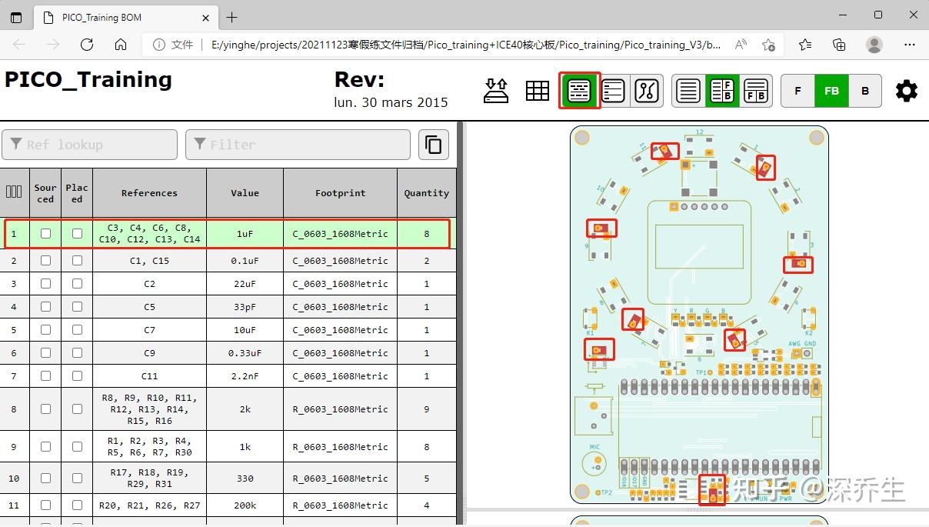The width and height of the screenshot is (929, 527).
Task: Open the iBOM settings gear
Action: 906,91
